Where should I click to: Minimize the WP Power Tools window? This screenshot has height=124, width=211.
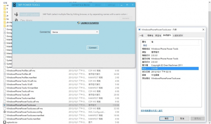[x=122, y=5]
